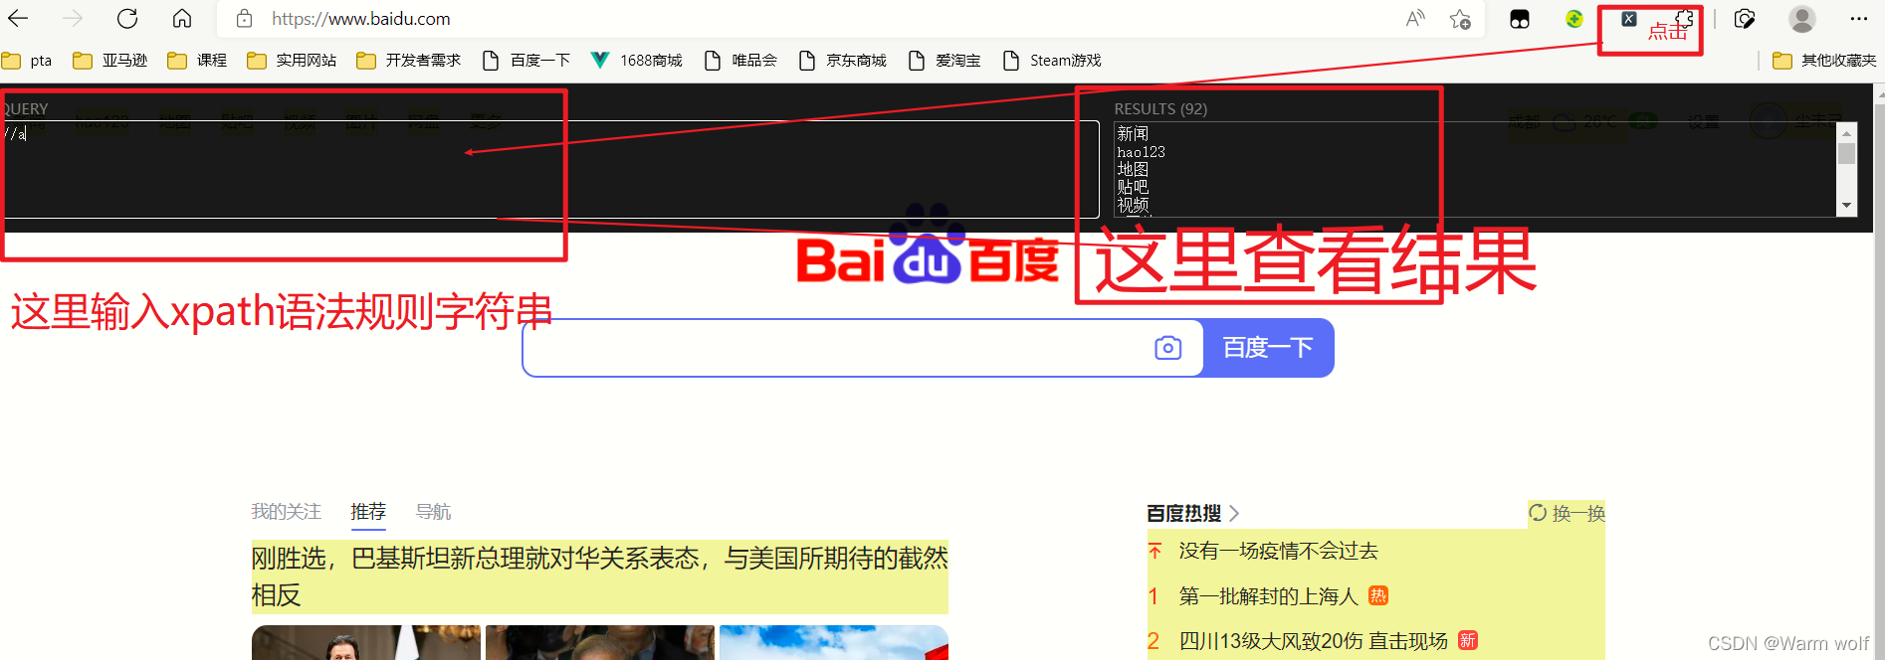1885x660 pixels.
Task: Click the RESULTS panel scroll-up arrow
Action: pyautogui.click(x=1847, y=132)
